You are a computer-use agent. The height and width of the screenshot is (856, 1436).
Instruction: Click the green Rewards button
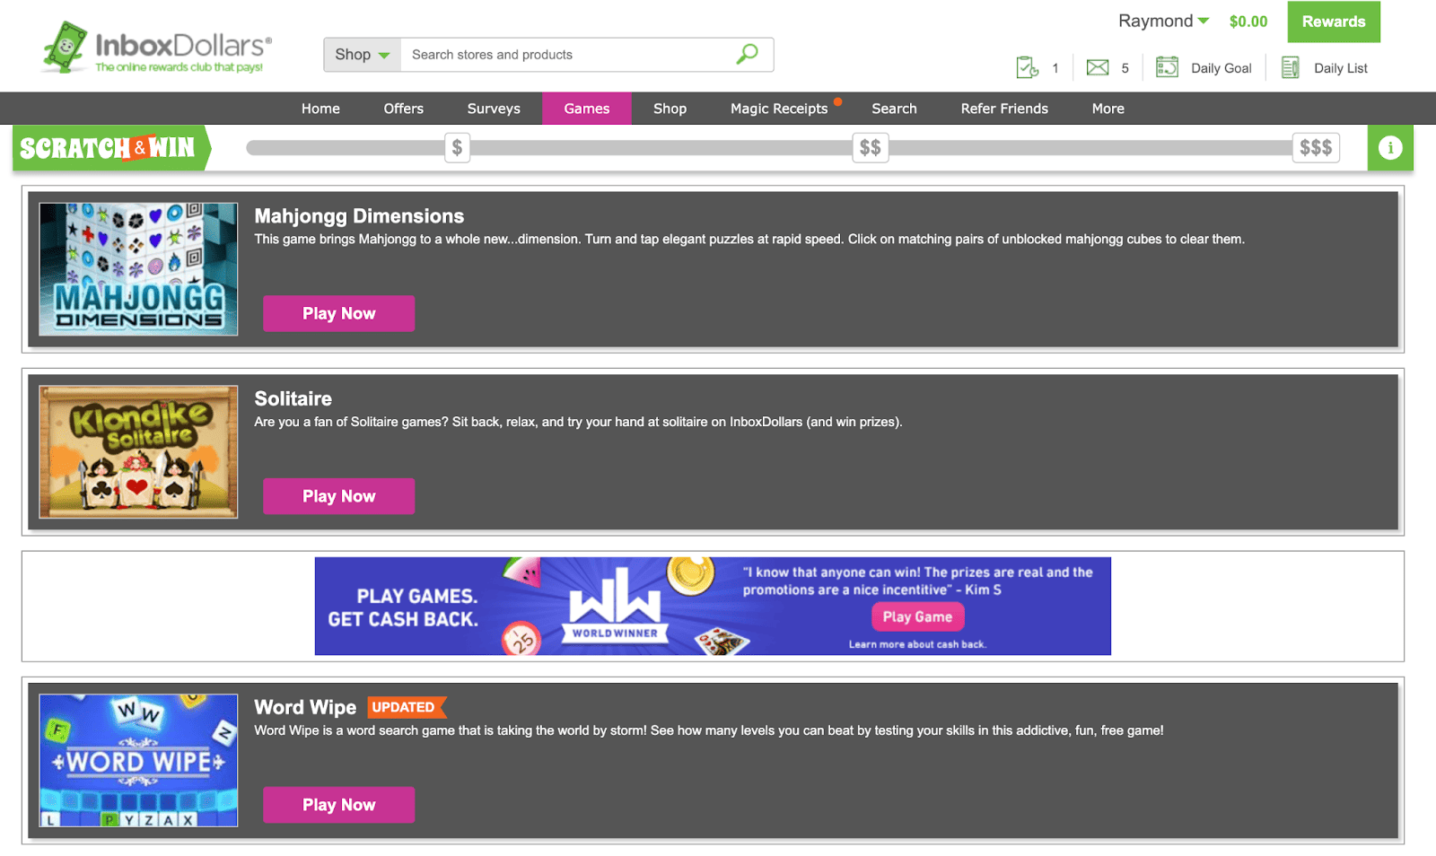(1334, 22)
